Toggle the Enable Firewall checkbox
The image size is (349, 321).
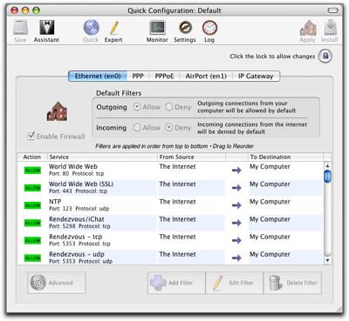coord(31,136)
